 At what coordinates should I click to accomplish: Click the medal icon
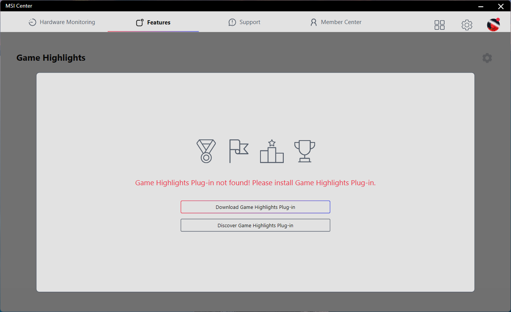(x=206, y=151)
